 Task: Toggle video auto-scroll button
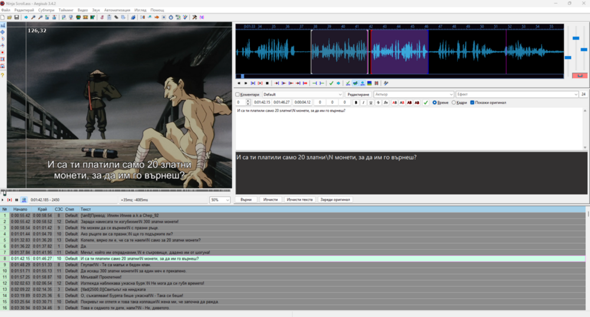tap(24, 200)
